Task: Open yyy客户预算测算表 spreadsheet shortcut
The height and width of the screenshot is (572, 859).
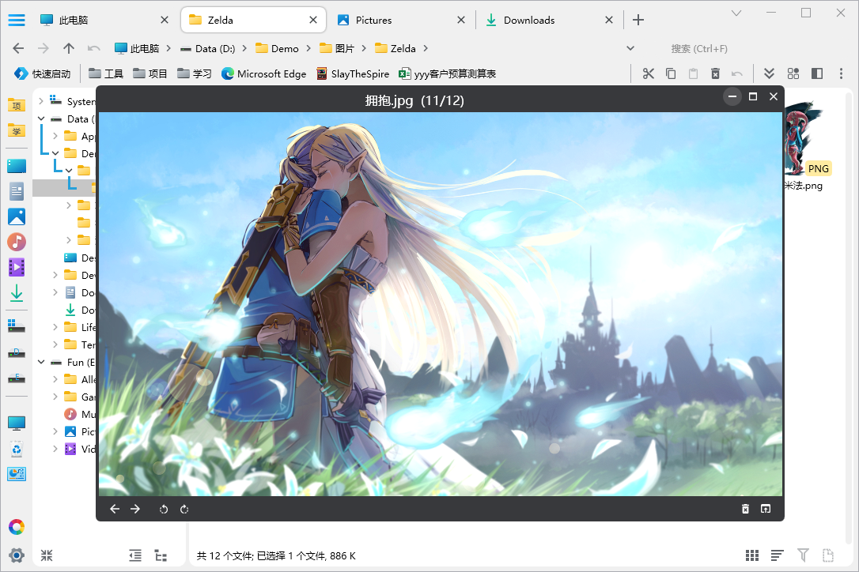Action: tap(447, 73)
